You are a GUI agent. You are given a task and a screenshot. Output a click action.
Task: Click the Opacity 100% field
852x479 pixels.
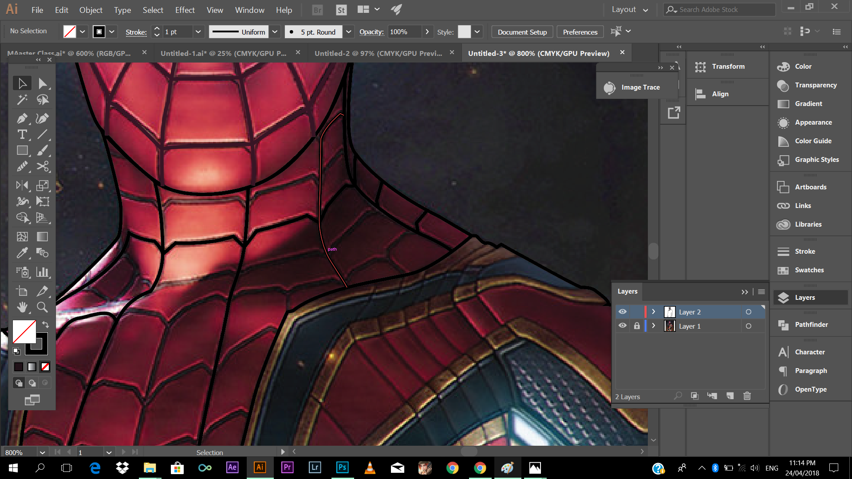(404, 31)
